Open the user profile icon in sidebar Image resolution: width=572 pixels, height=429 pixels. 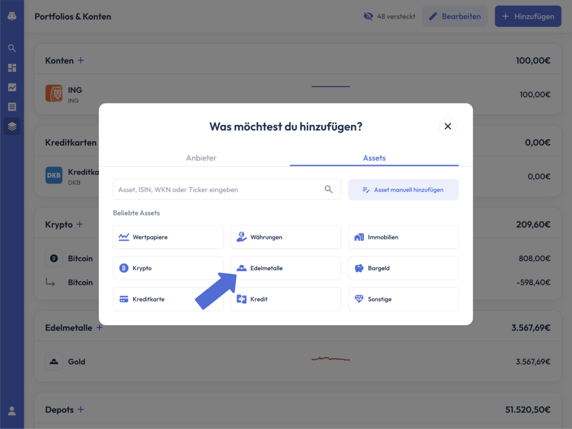[x=12, y=411]
